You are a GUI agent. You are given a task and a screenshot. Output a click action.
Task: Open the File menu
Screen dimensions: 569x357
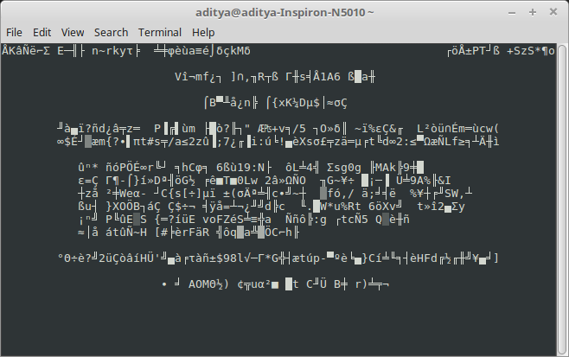pos(14,32)
